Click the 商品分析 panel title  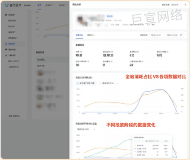(x=77, y=5)
